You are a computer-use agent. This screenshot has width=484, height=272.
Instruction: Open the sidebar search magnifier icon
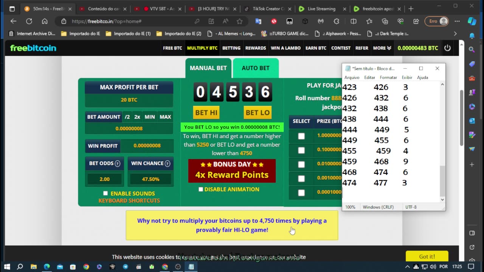tap(472, 49)
